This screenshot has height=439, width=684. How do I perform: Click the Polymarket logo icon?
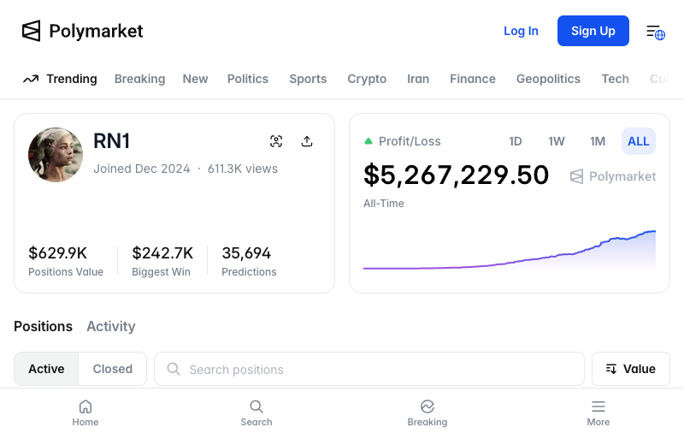click(32, 31)
